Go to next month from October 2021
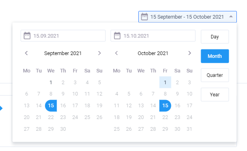The height and width of the screenshot is (151, 247). pyautogui.click(x=190, y=53)
